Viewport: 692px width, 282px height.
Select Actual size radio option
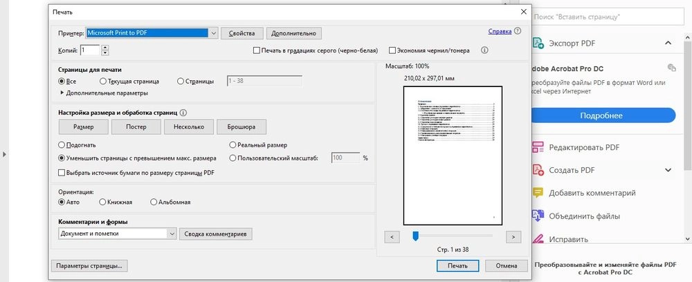pyautogui.click(x=233, y=145)
